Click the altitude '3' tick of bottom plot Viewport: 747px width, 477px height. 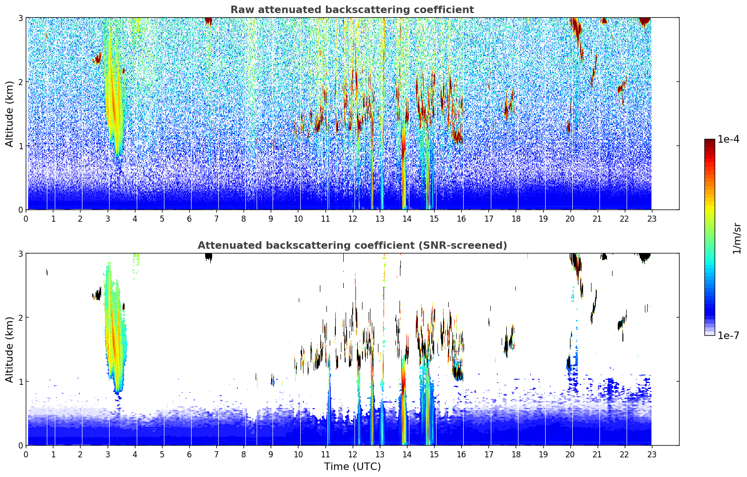(20, 253)
